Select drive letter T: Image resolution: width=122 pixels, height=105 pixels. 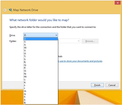coord(41,56)
